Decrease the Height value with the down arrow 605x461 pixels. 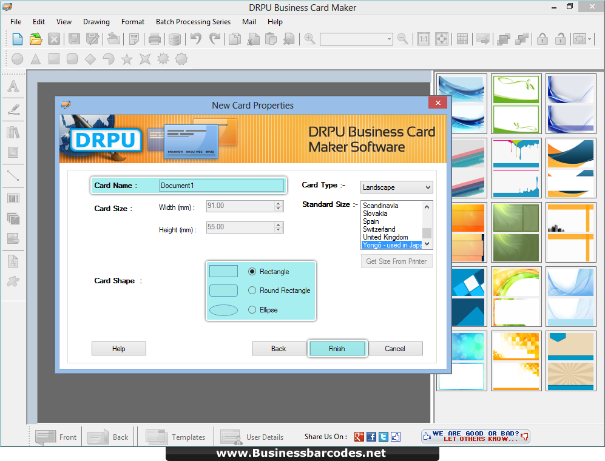click(x=278, y=229)
